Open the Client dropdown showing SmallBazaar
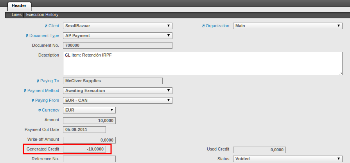Viewport: 350px width, 163px height. tap(118, 26)
